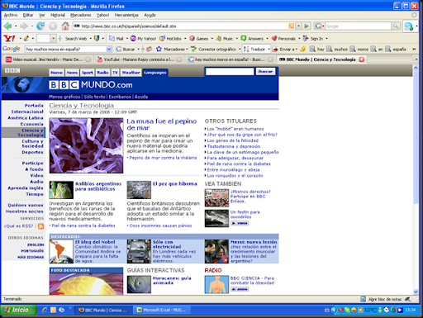Screen dimensions: 423x318
Task: Click the RSS feed icon in address bar
Action: click(x=292, y=26)
